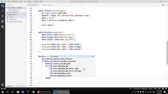
Task: Change encoding via UTF-8 status entry
Action: 150,89
